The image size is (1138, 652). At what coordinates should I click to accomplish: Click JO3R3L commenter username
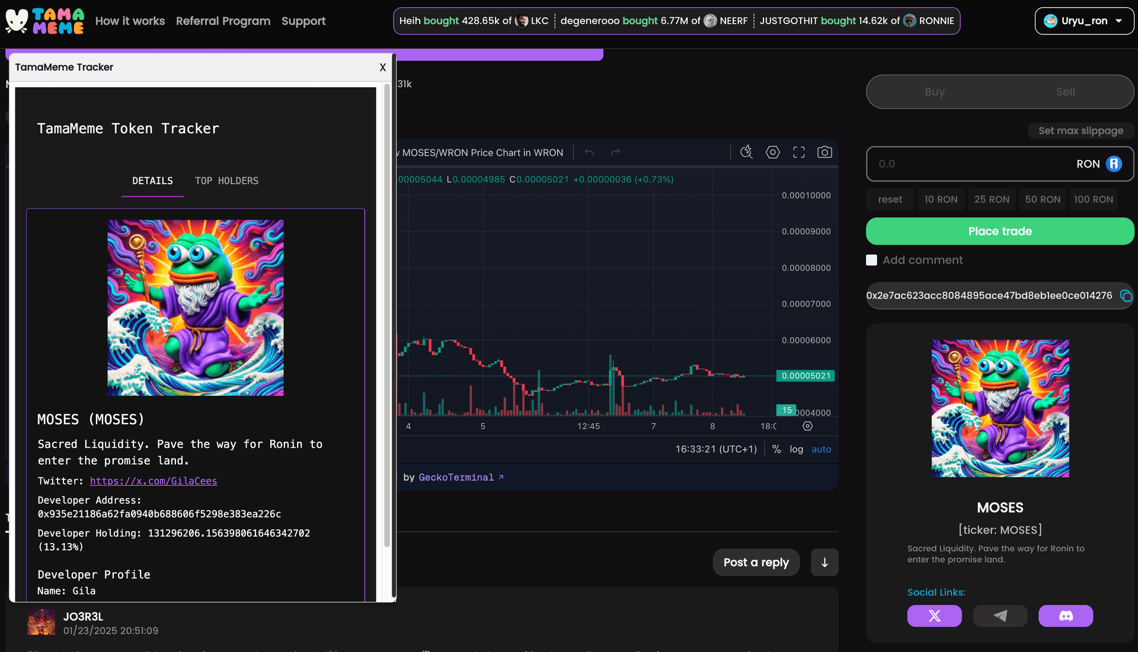(83, 617)
